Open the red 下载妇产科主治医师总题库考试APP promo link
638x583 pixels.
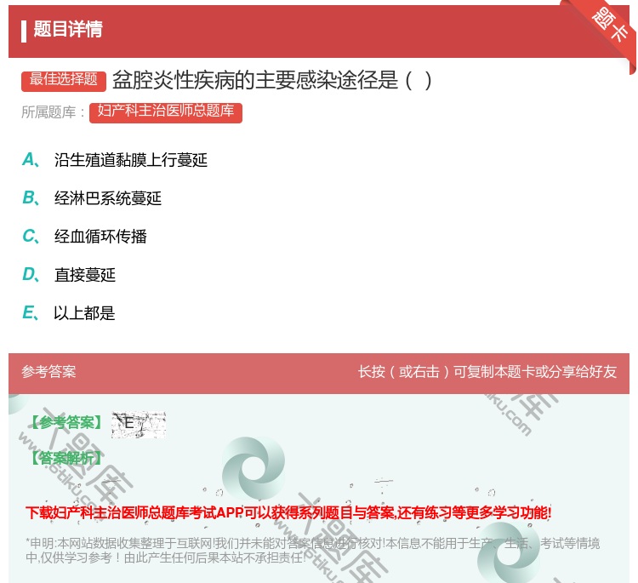[x=288, y=512]
